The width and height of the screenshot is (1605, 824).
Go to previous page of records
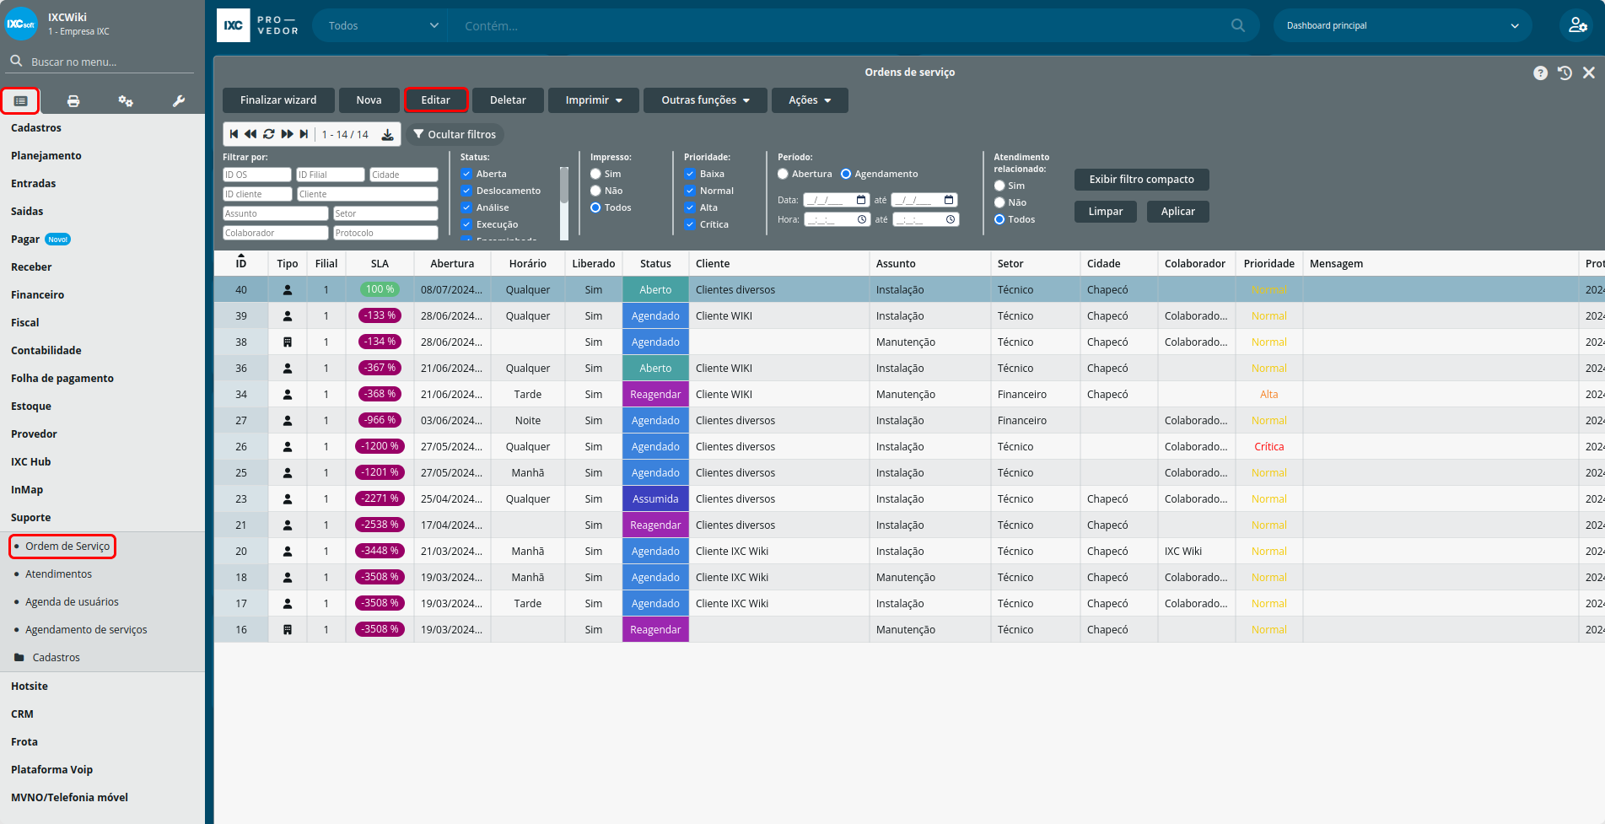[250, 134]
